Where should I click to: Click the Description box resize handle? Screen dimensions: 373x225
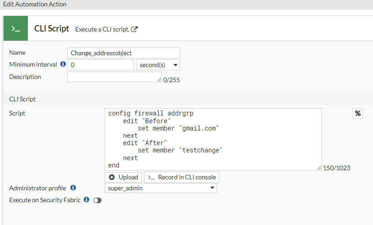(159, 80)
